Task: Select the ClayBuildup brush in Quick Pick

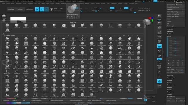Action: pos(16,25)
